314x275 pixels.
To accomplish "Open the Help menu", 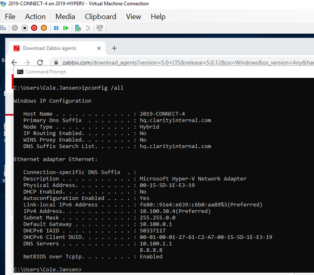I will [x=158, y=17].
